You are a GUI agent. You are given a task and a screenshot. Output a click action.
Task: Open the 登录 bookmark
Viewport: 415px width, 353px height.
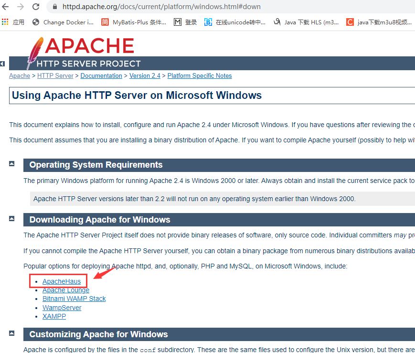click(x=185, y=22)
